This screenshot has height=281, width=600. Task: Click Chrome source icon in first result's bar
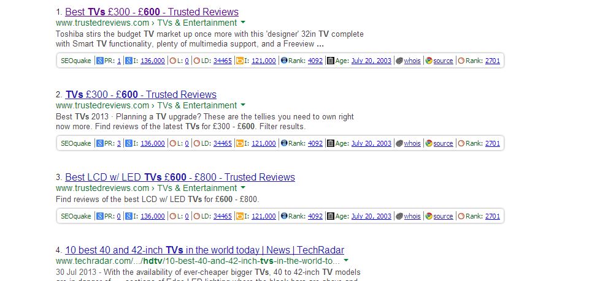tap(429, 61)
